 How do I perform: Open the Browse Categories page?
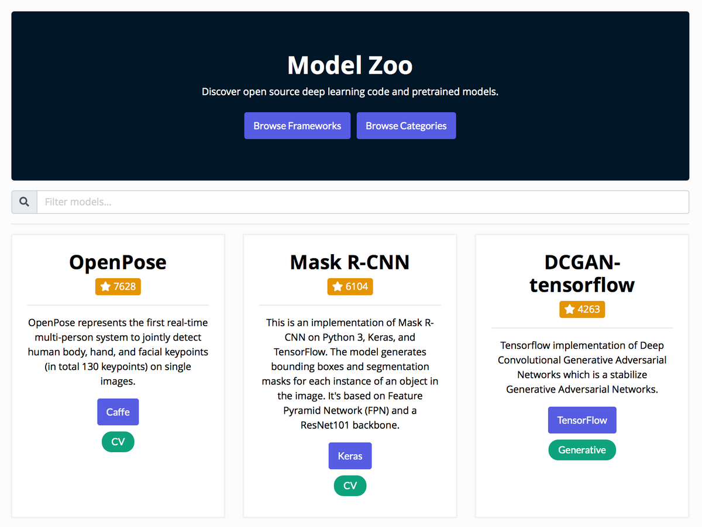point(406,126)
